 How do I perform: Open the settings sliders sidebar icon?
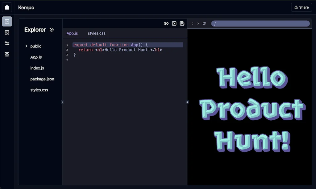point(7,43)
